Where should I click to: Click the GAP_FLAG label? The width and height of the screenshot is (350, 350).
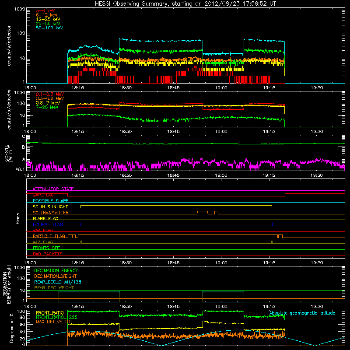tap(43, 195)
